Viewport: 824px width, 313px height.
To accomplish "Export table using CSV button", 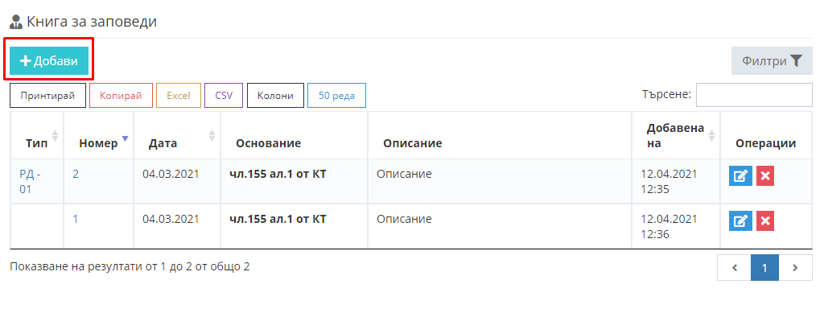I will 224,96.
